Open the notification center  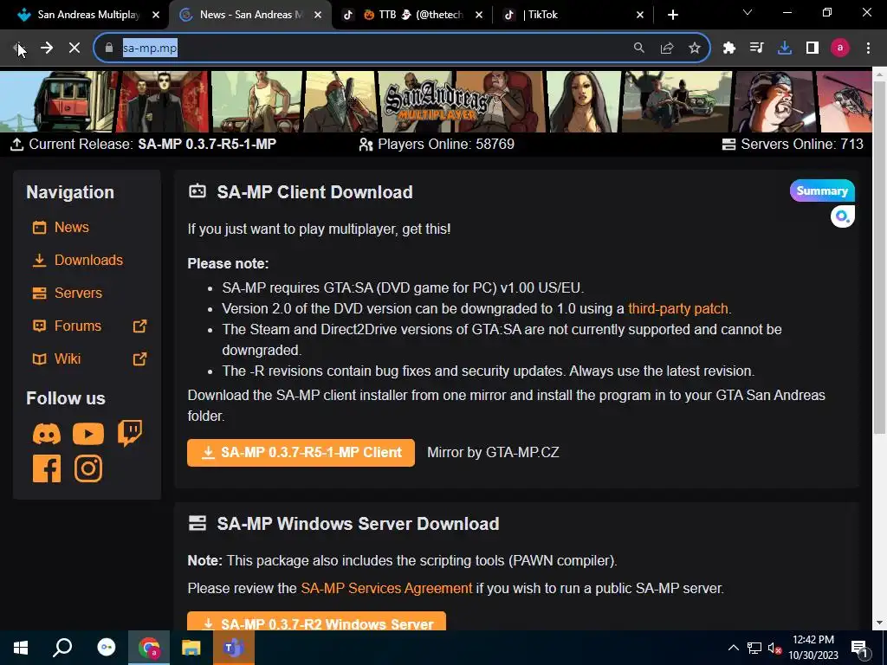(860, 648)
